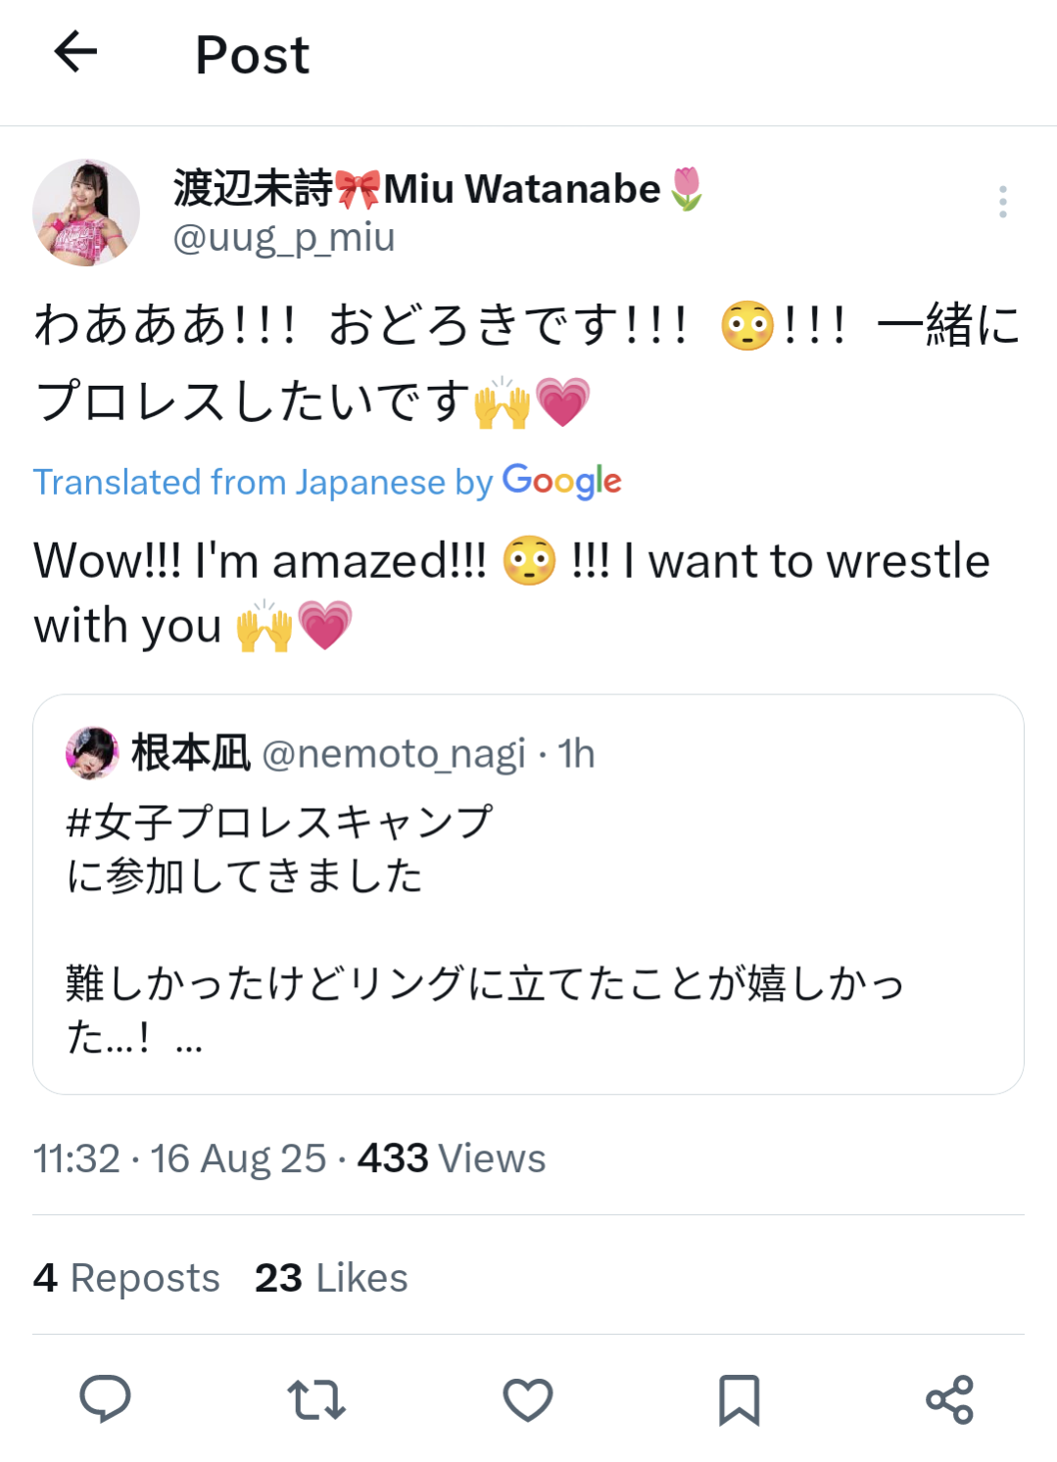
Task: Open the 根本凪 avatar in the quoted post
Action: pyautogui.click(x=91, y=753)
